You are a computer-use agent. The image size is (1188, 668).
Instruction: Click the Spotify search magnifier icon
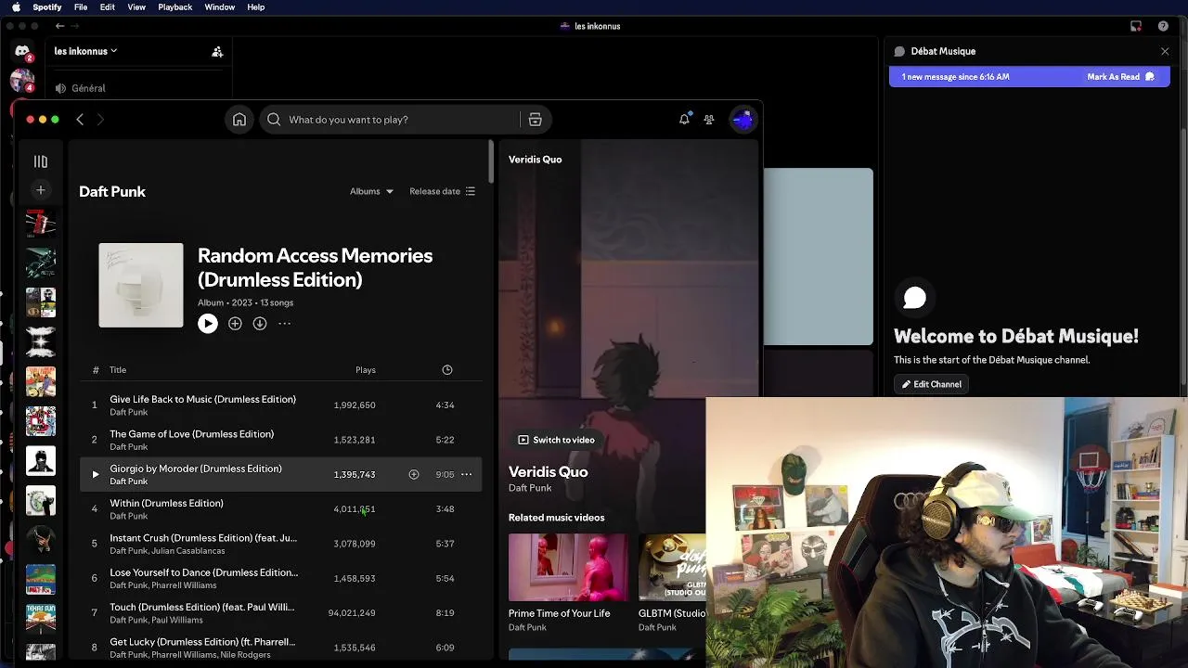274,120
